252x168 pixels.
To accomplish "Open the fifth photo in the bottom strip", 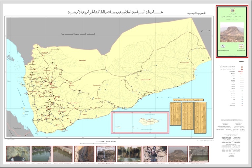I will click(x=105, y=154).
